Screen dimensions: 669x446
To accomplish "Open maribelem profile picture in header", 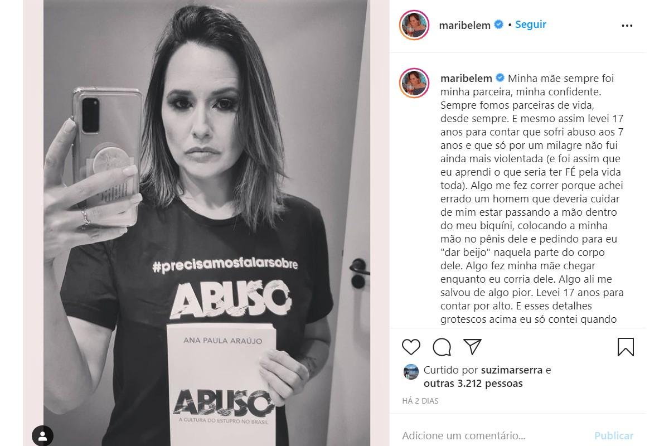I will [x=414, y=26].
